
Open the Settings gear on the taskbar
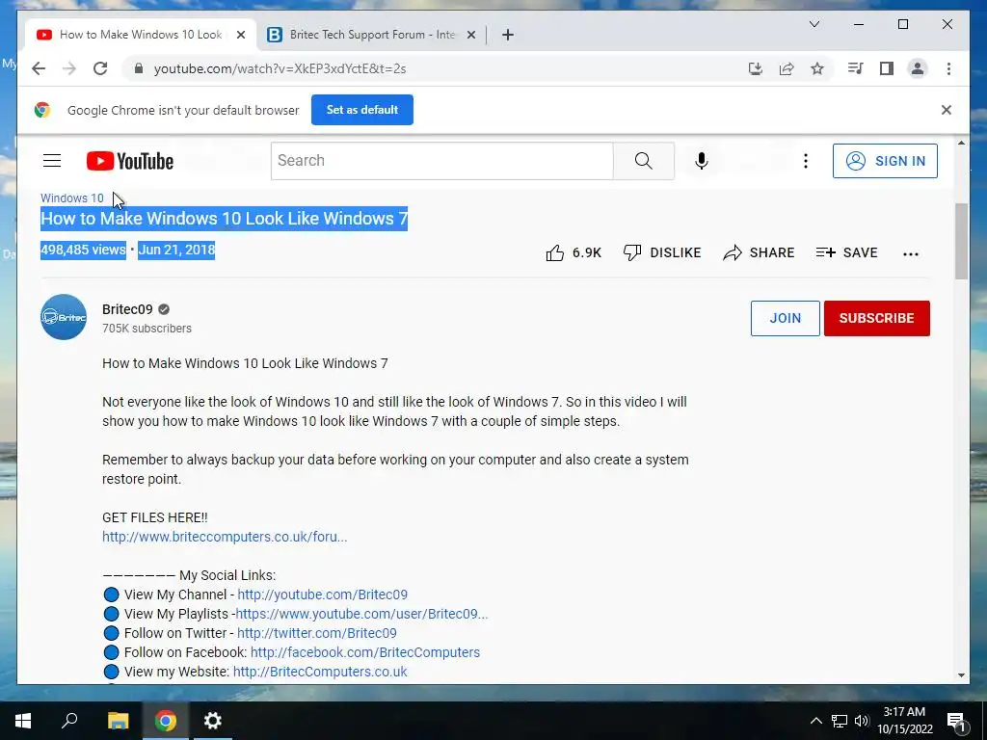(x=213, y=721)
